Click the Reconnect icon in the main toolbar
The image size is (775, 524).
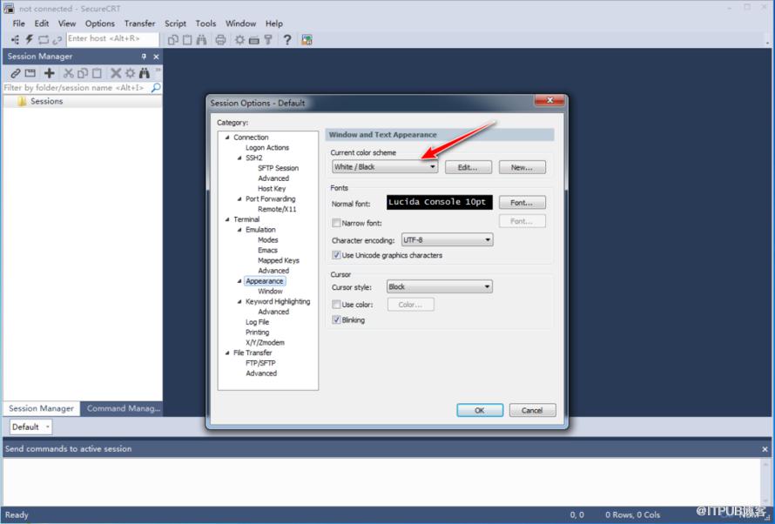44,39
